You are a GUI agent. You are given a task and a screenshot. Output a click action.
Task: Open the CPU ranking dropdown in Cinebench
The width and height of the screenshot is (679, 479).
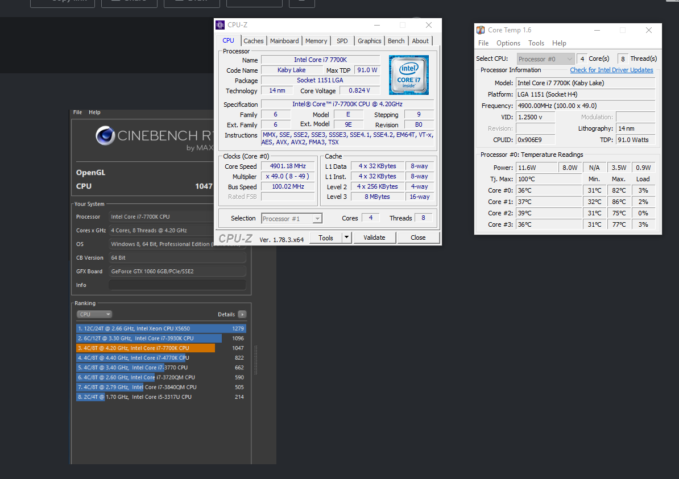pos(94,314)
